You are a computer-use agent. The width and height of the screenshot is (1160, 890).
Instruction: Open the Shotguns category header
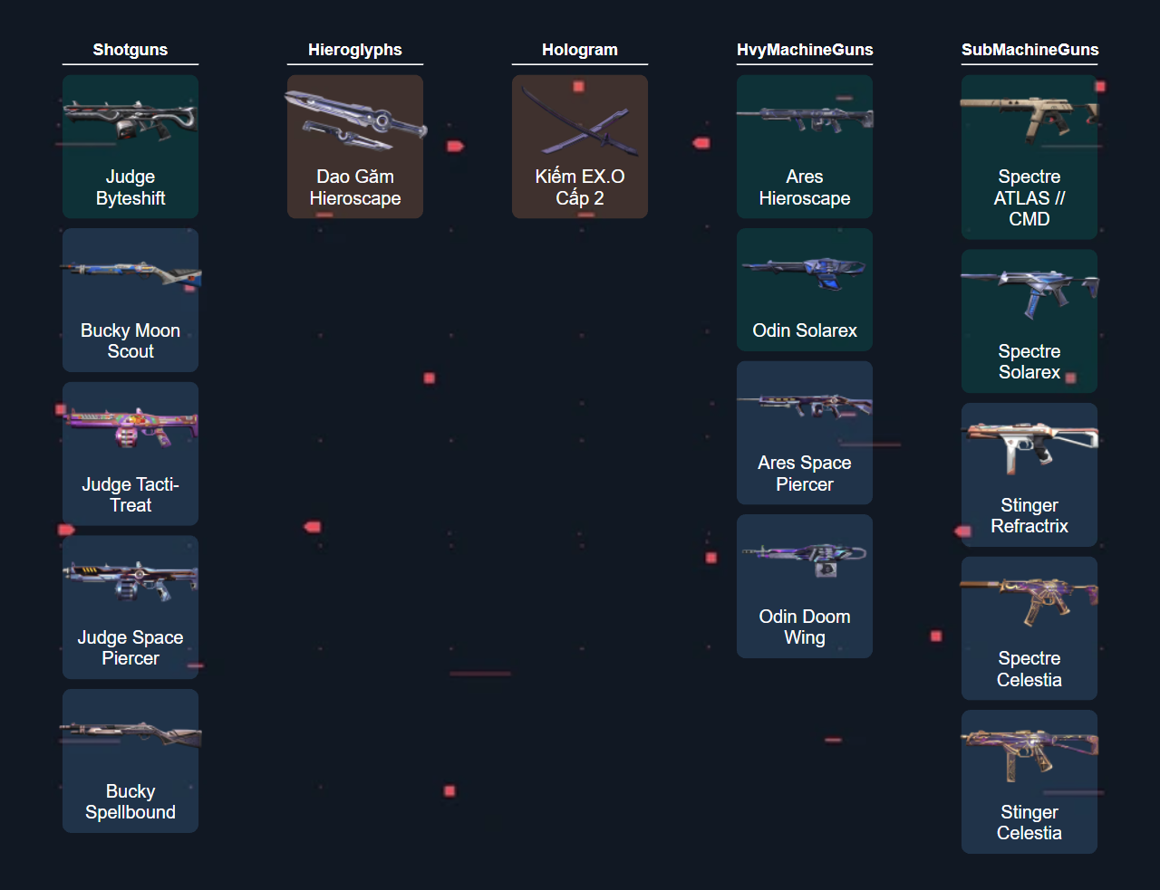point(130,50)
